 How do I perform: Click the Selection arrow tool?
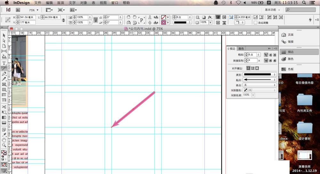pos(4,35)
